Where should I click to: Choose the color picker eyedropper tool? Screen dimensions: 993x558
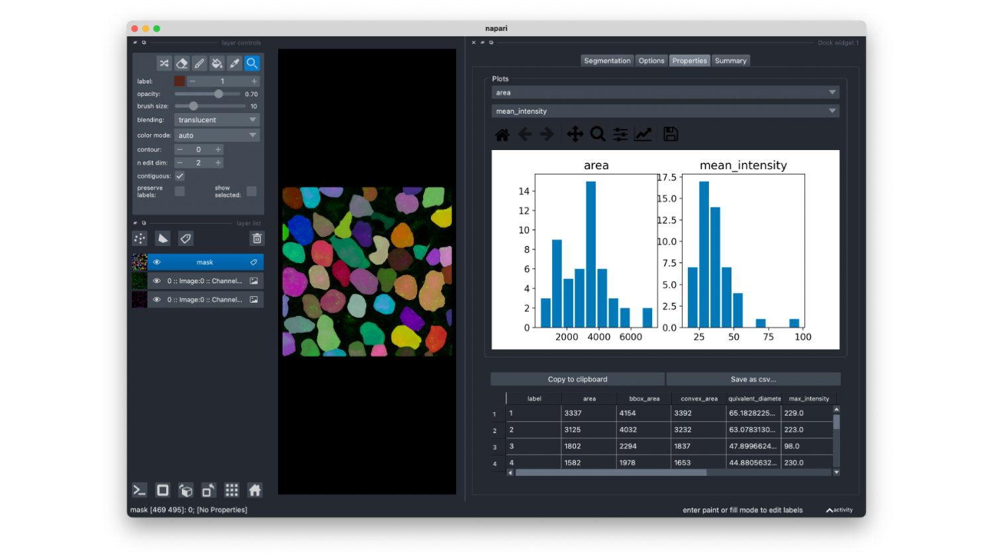pos(234,63)
